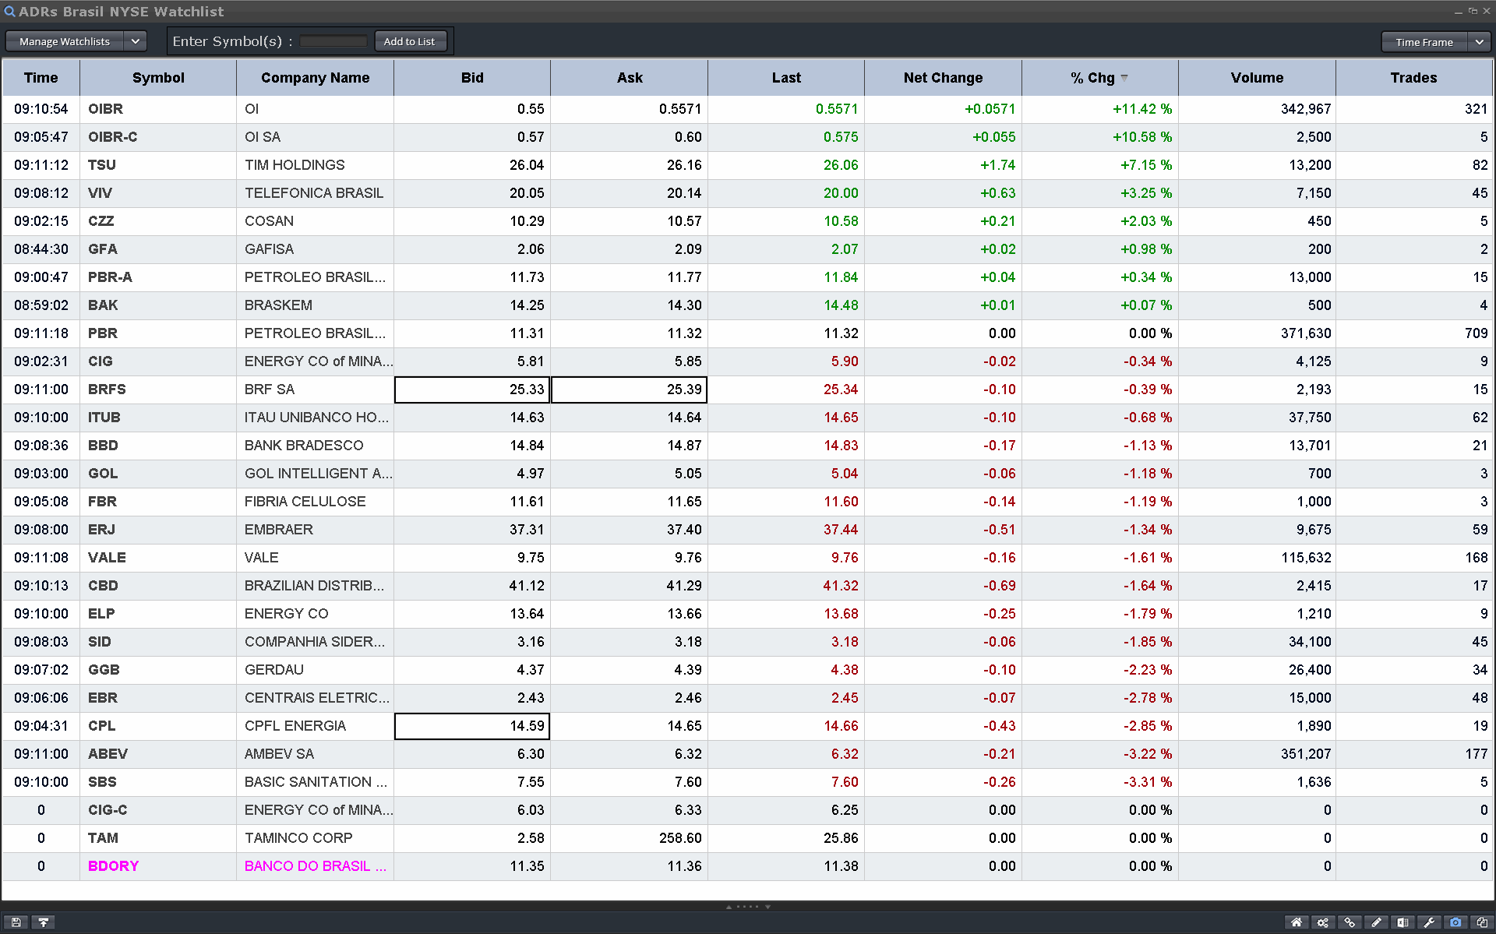Click the Excel export icon
This screenshot has height=934, width=1496.
click(1402, 922)
